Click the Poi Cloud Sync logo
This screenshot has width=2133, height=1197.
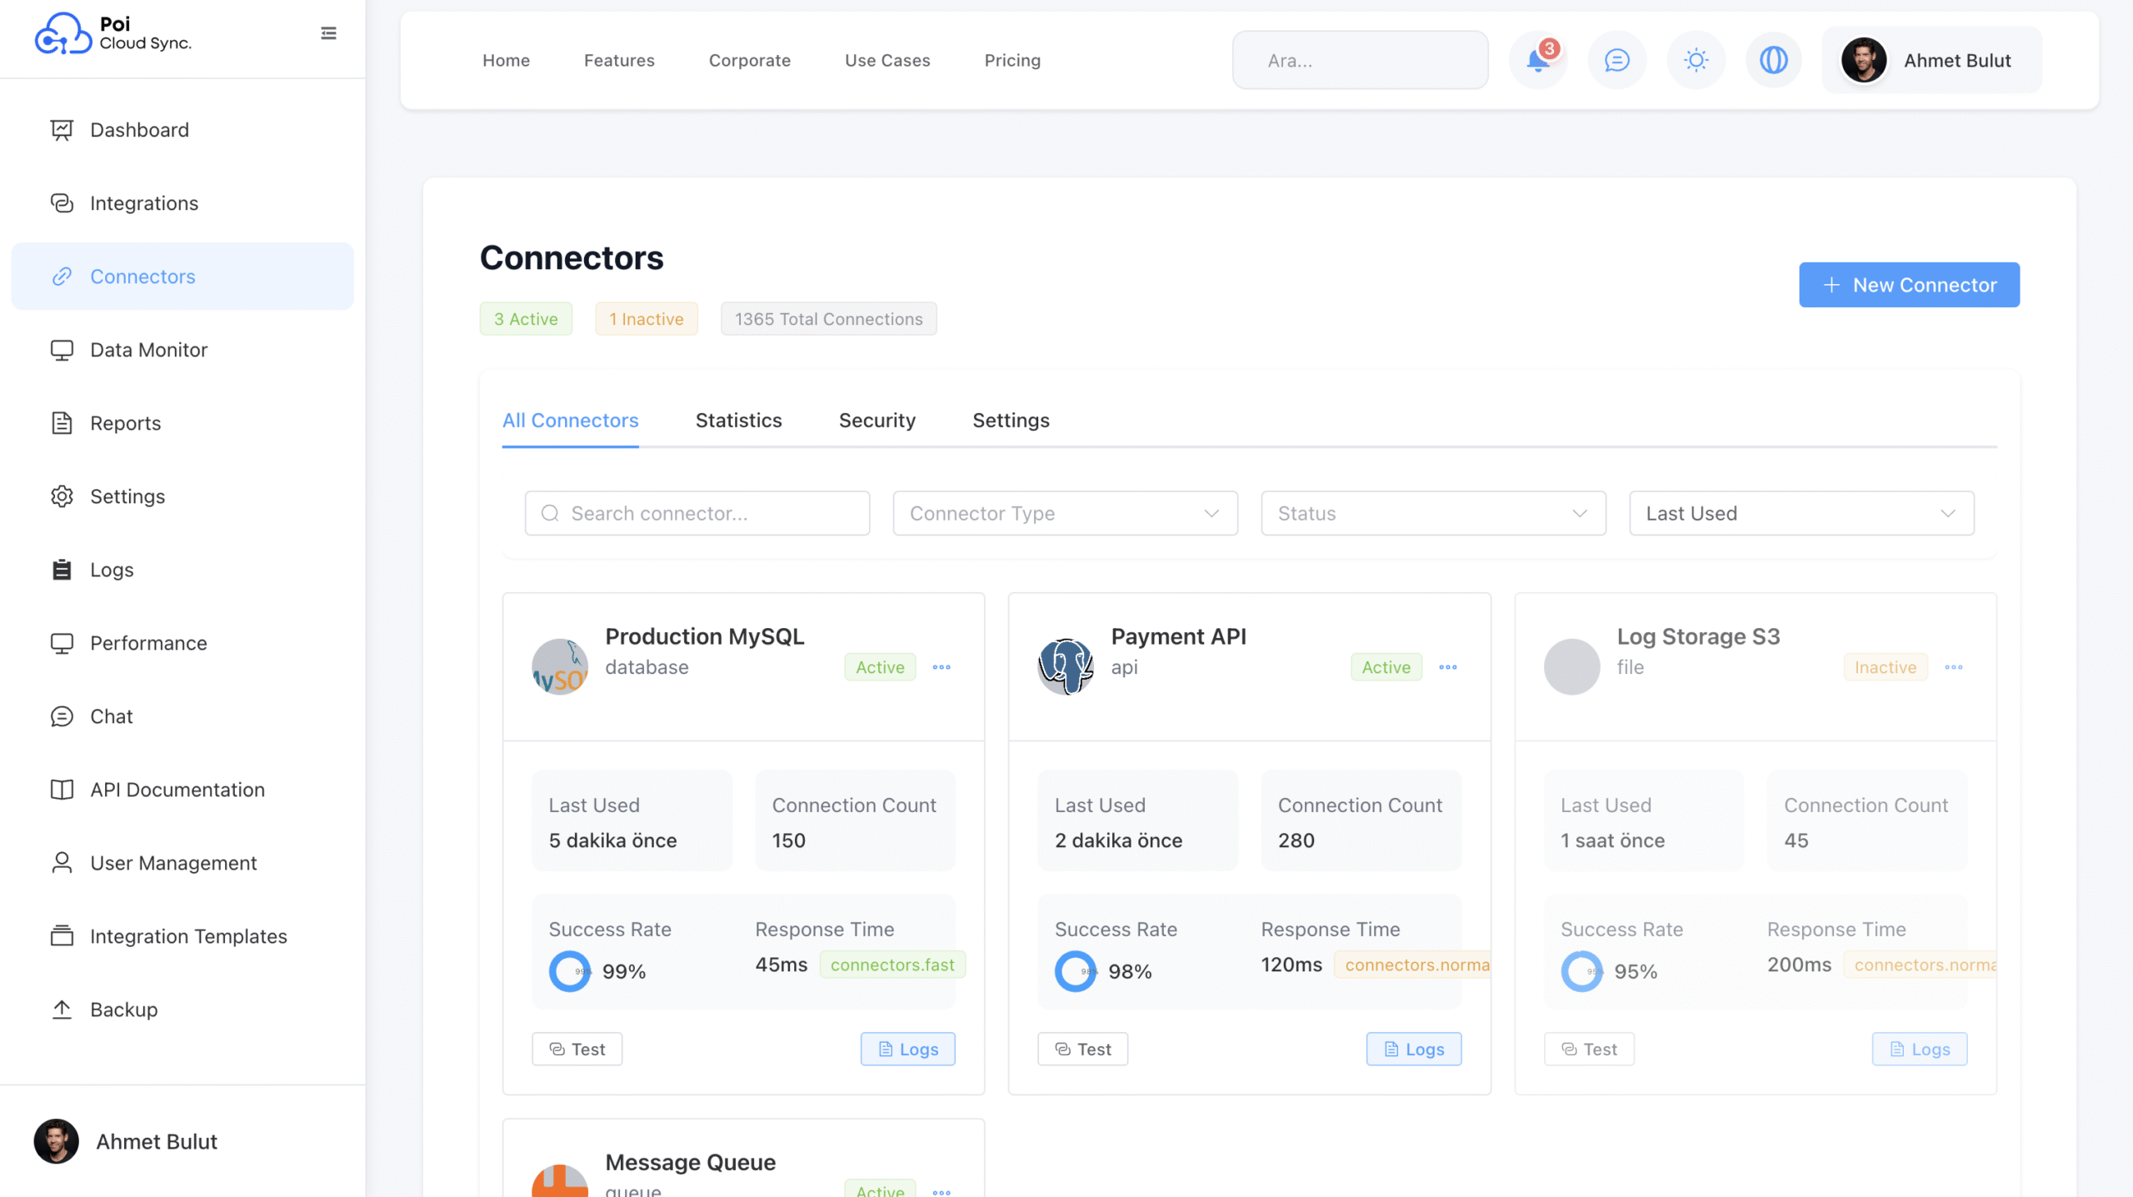(x=112, y=33)
